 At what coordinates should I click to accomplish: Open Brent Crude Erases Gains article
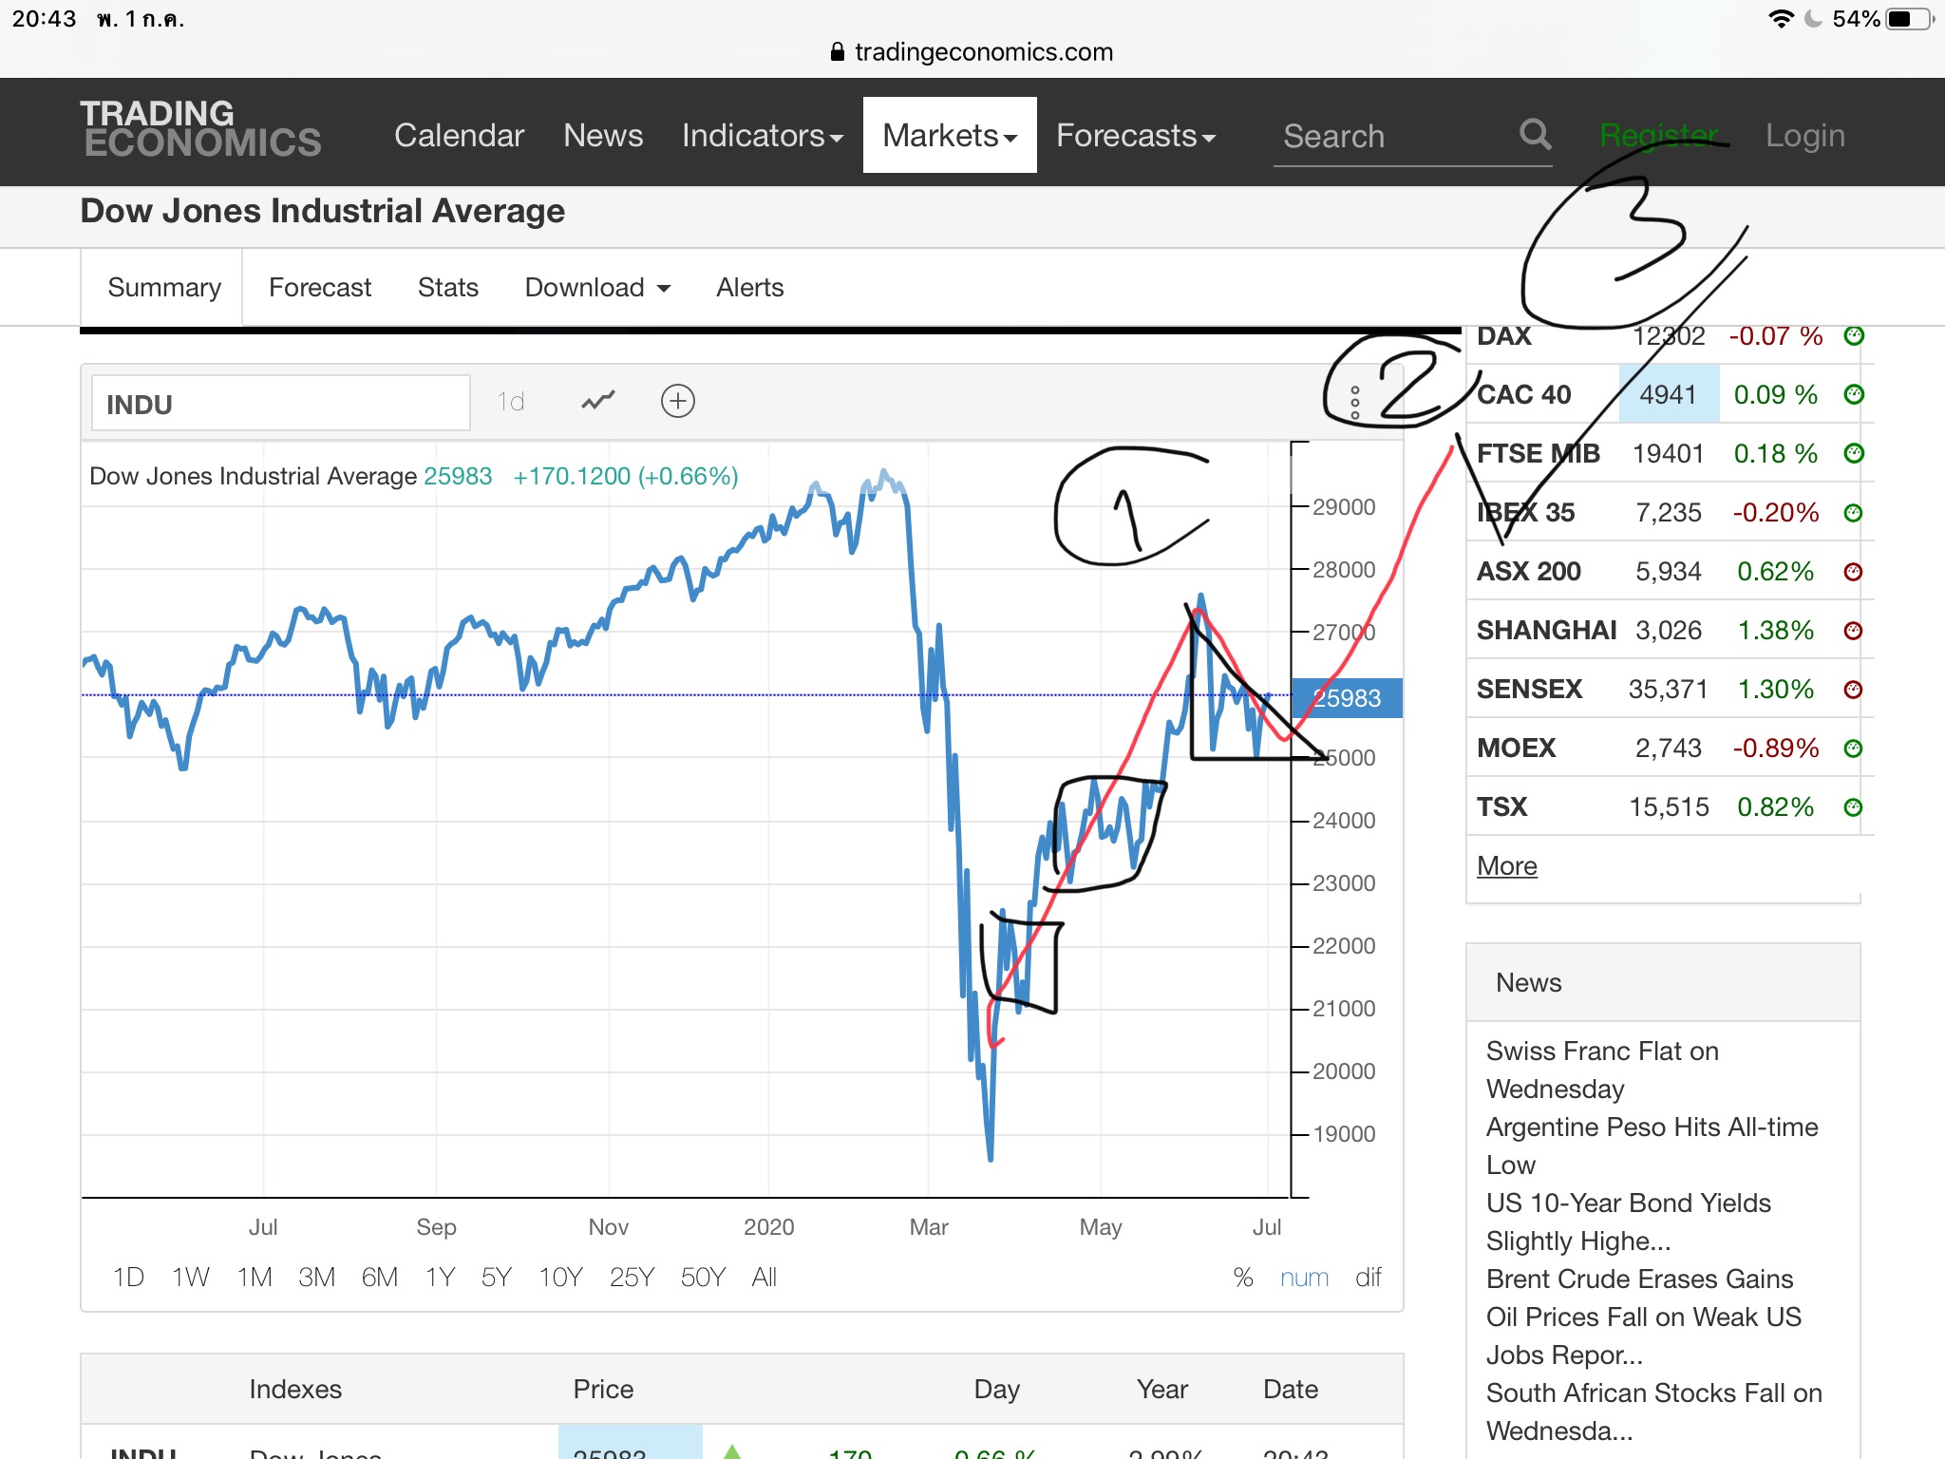tap(1639, 1279)
